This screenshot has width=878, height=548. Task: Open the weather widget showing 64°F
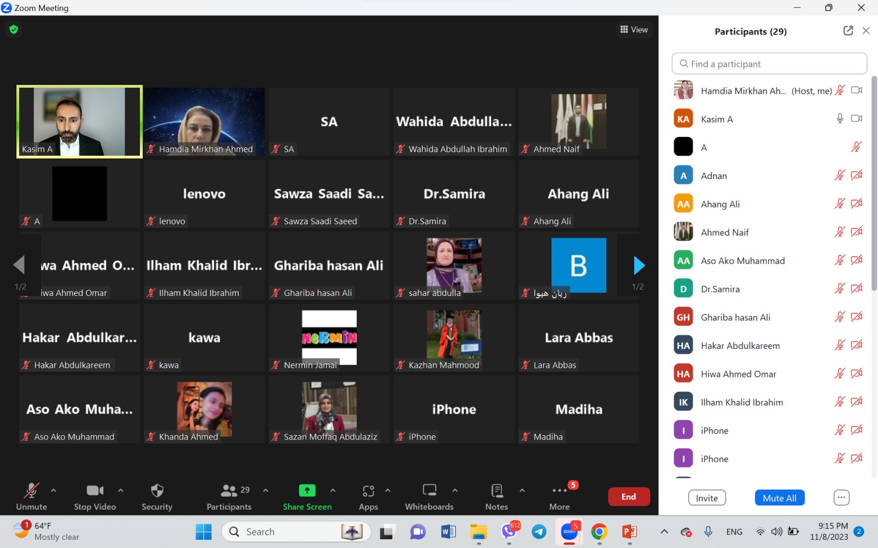pyautogui.click(x=47, y=531)
